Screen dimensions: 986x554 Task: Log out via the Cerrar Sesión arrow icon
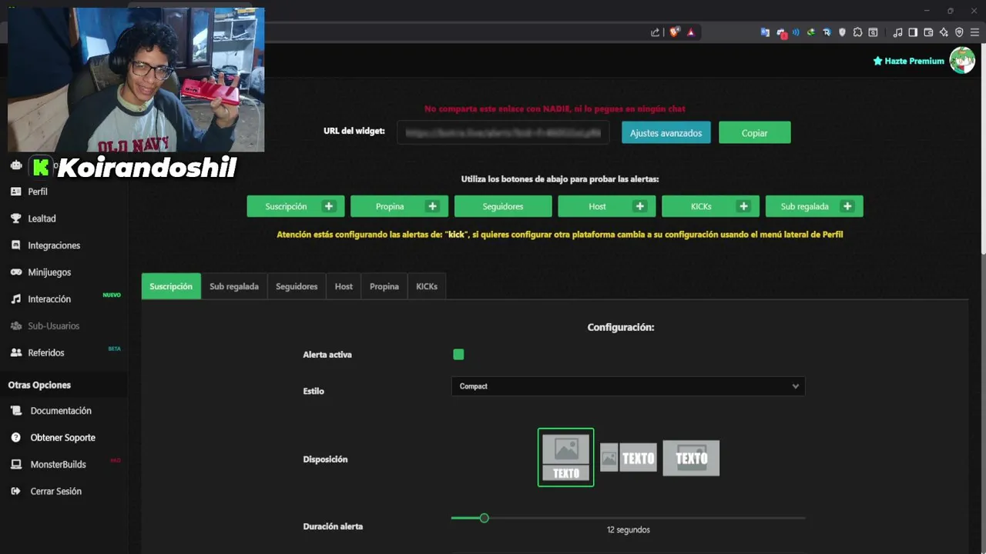click(x=16, y=491)
